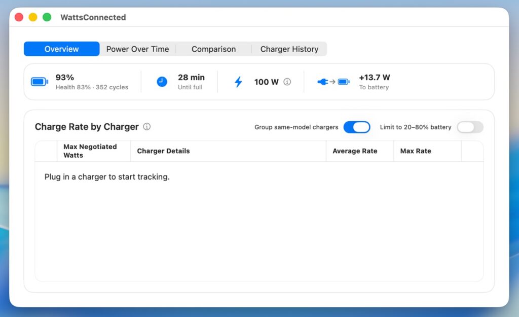Minimize window with the yellow button

[x=33, y=17]
